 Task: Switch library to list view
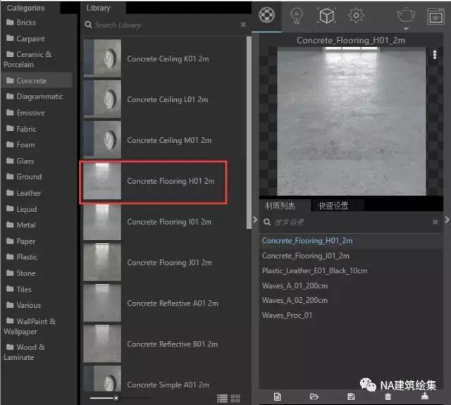(223, 399)
